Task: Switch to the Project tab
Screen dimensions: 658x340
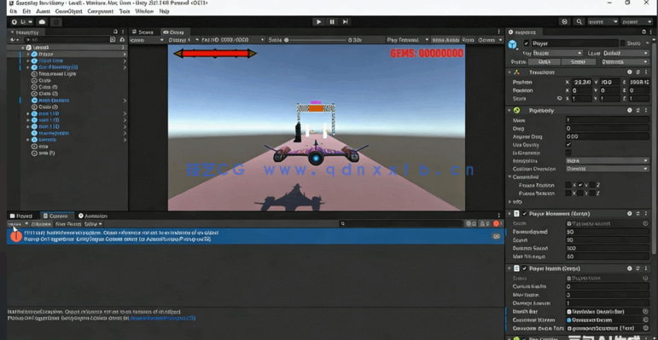Action: [21, 216]
